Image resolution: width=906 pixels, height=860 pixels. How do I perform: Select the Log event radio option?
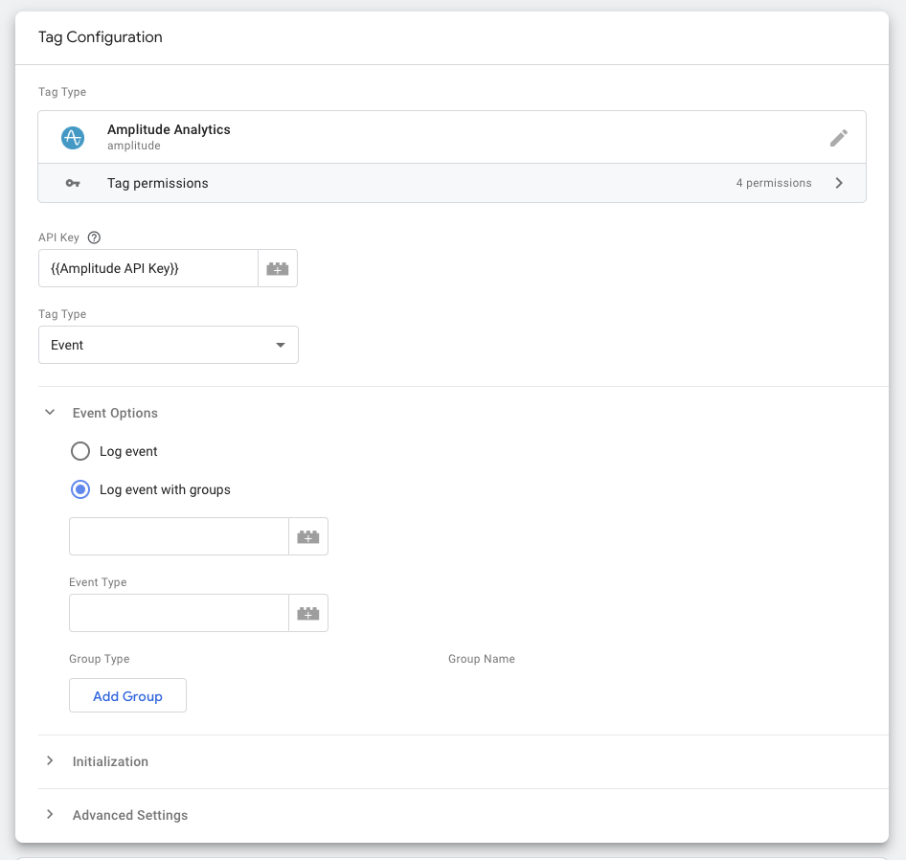coord(81,451)
